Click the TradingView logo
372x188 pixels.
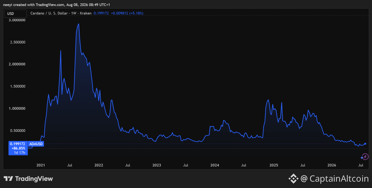[x=28, y=179]
